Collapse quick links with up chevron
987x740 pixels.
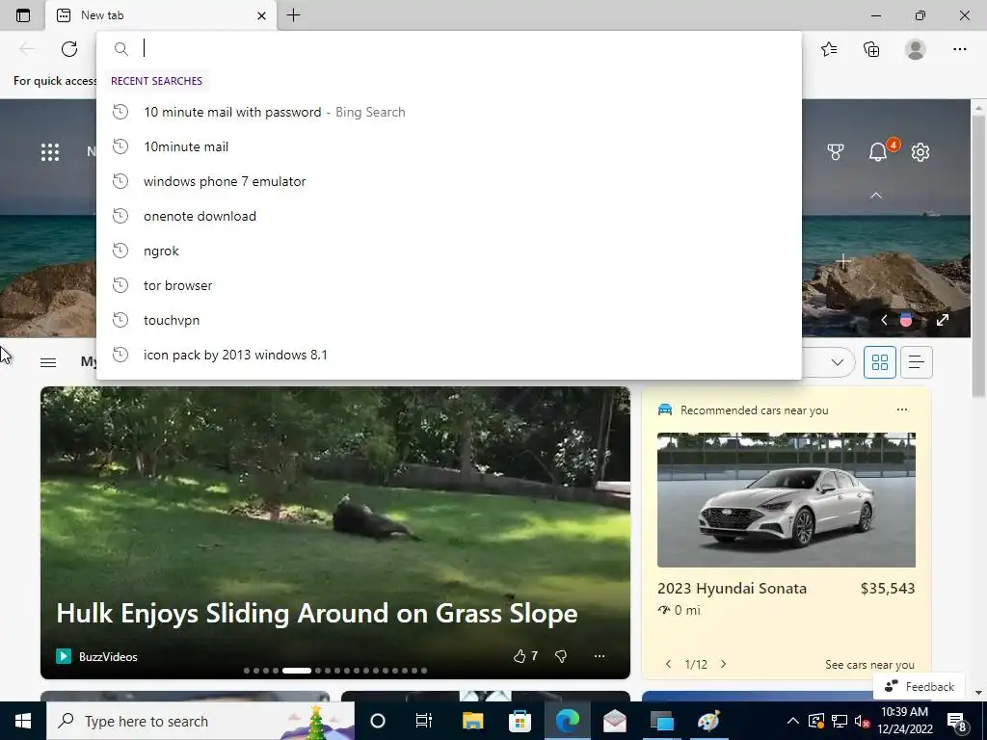[x=876, y=196]
